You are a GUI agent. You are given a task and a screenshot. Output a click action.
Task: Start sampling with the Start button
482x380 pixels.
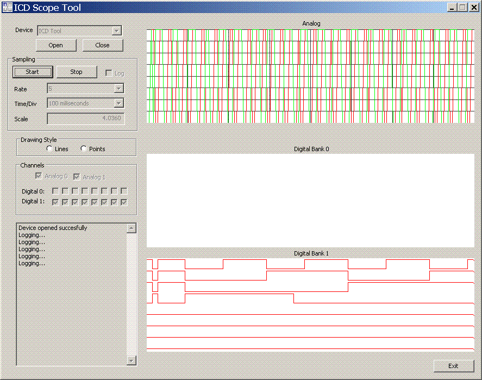pyautogui.click(x=33, y=72)
